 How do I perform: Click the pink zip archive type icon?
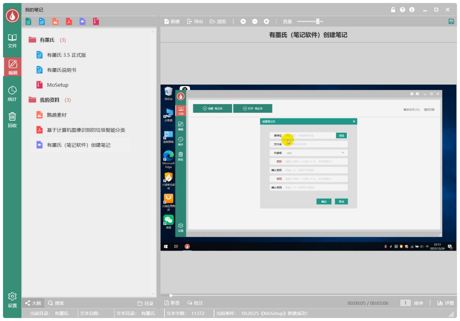(96, 21)
